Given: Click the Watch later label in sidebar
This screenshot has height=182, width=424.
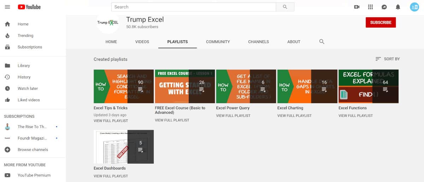Looking at the screenshot, I should pyautogui.click(x=28, y=88).
